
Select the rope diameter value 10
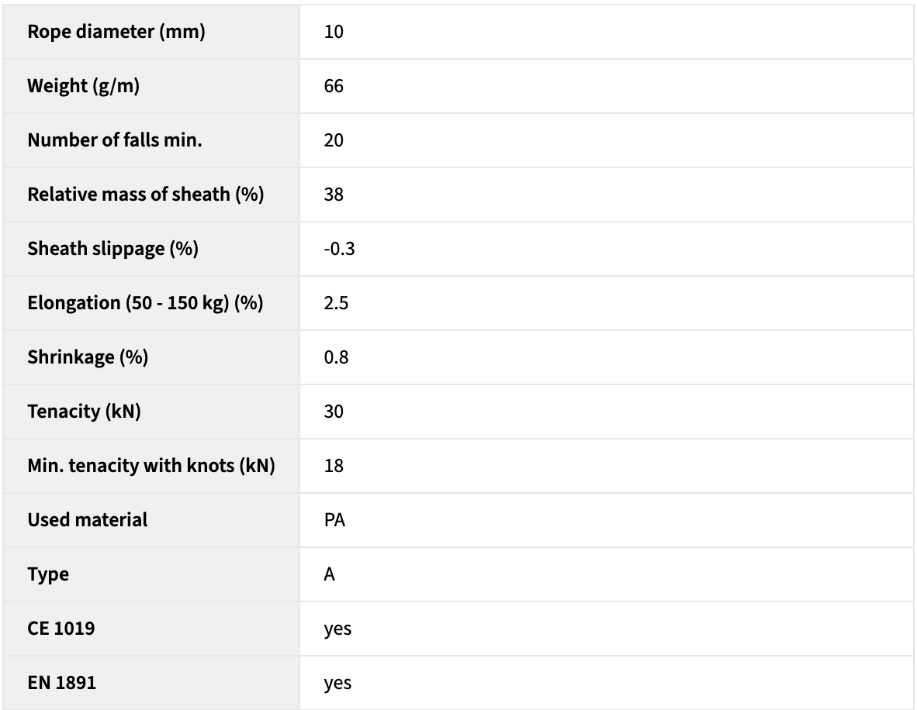tap(334, 32)
